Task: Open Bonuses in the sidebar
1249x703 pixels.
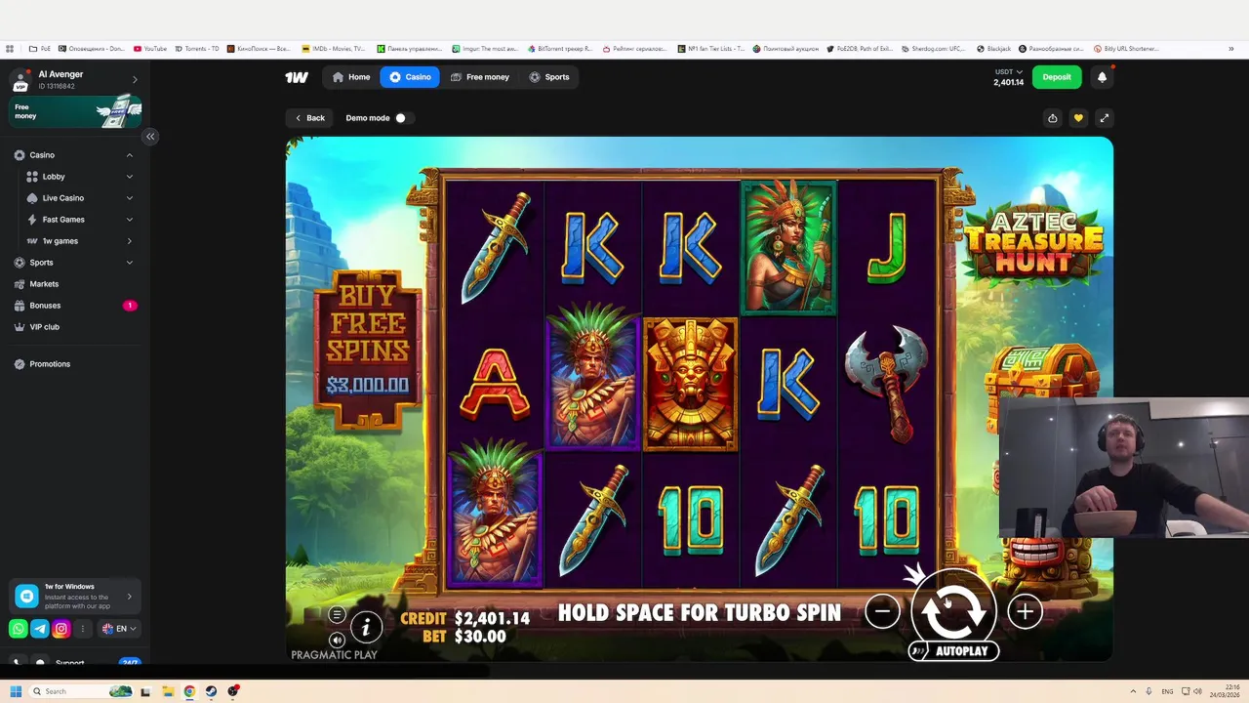Action: [75, 306]
